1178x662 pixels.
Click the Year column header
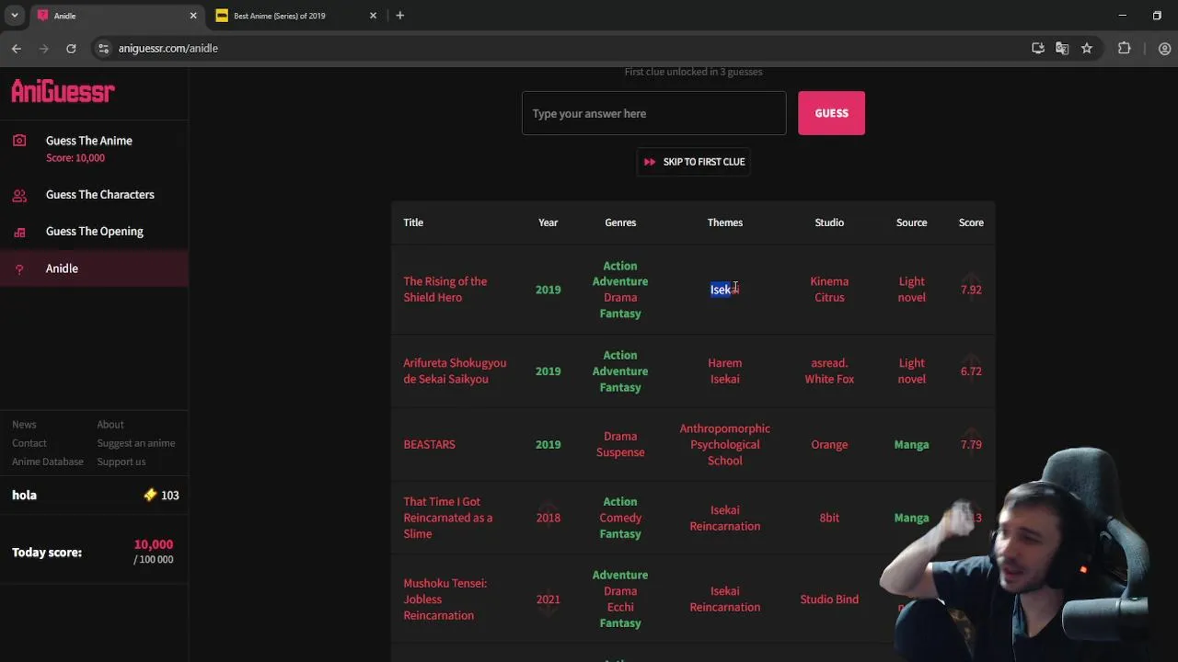click(x=548, y=223)
